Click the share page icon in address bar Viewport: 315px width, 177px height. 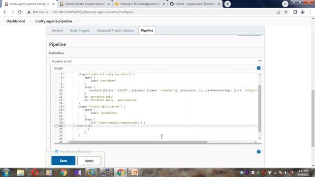pyautogui.click(x=279, y=12)
